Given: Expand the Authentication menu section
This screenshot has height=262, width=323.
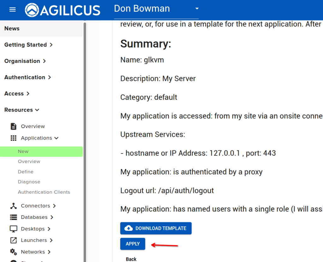Looking at the screenshot, I should pos(28,77).
